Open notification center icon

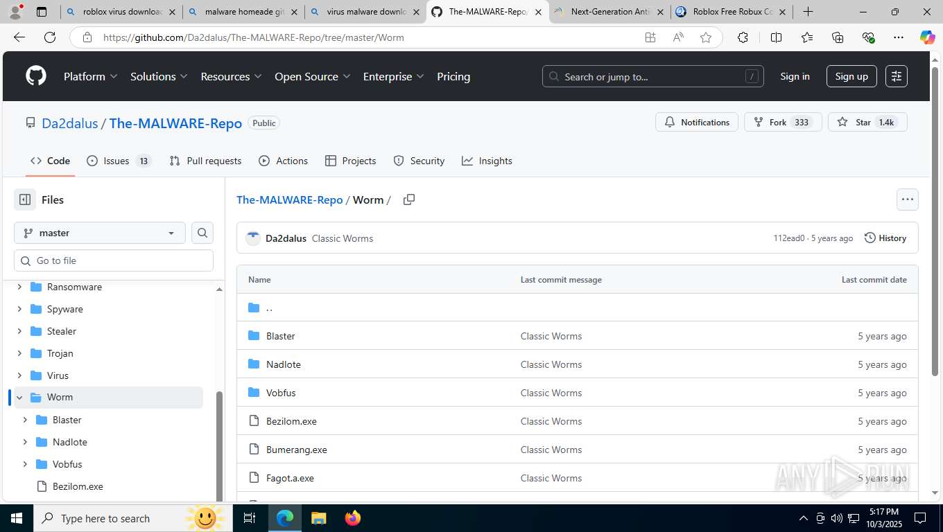[x=920, y=518]
